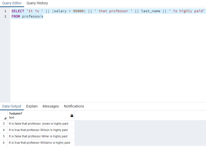Click line number 1 in the editor gutter
The height and width of the screenshot is (146, 206).
(x=5, y=11)
